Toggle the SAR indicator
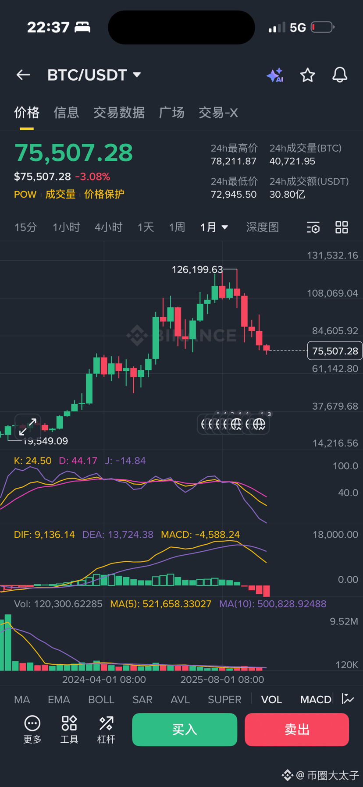The width and height of the screenshot is (363, 787). 142,699
